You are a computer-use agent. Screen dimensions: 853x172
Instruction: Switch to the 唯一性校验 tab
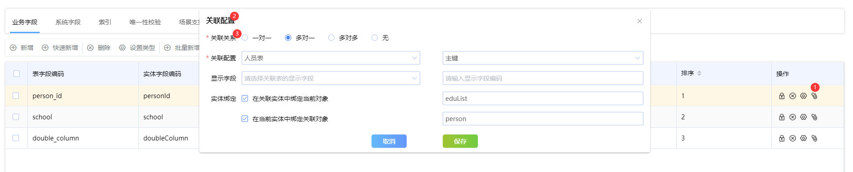point(145,22)
